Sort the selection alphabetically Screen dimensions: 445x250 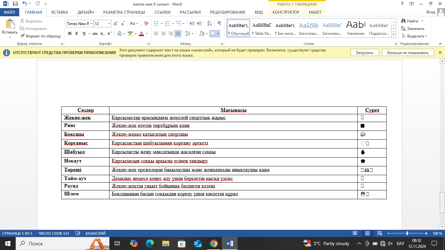point(209,23)
